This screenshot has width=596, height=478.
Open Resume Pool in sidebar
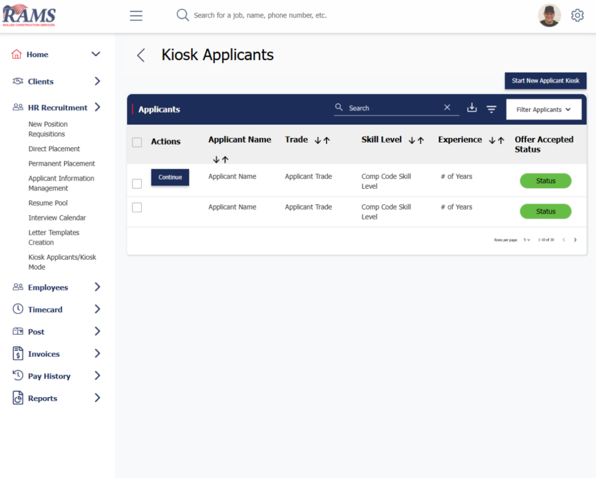click(x=48, y=203)
